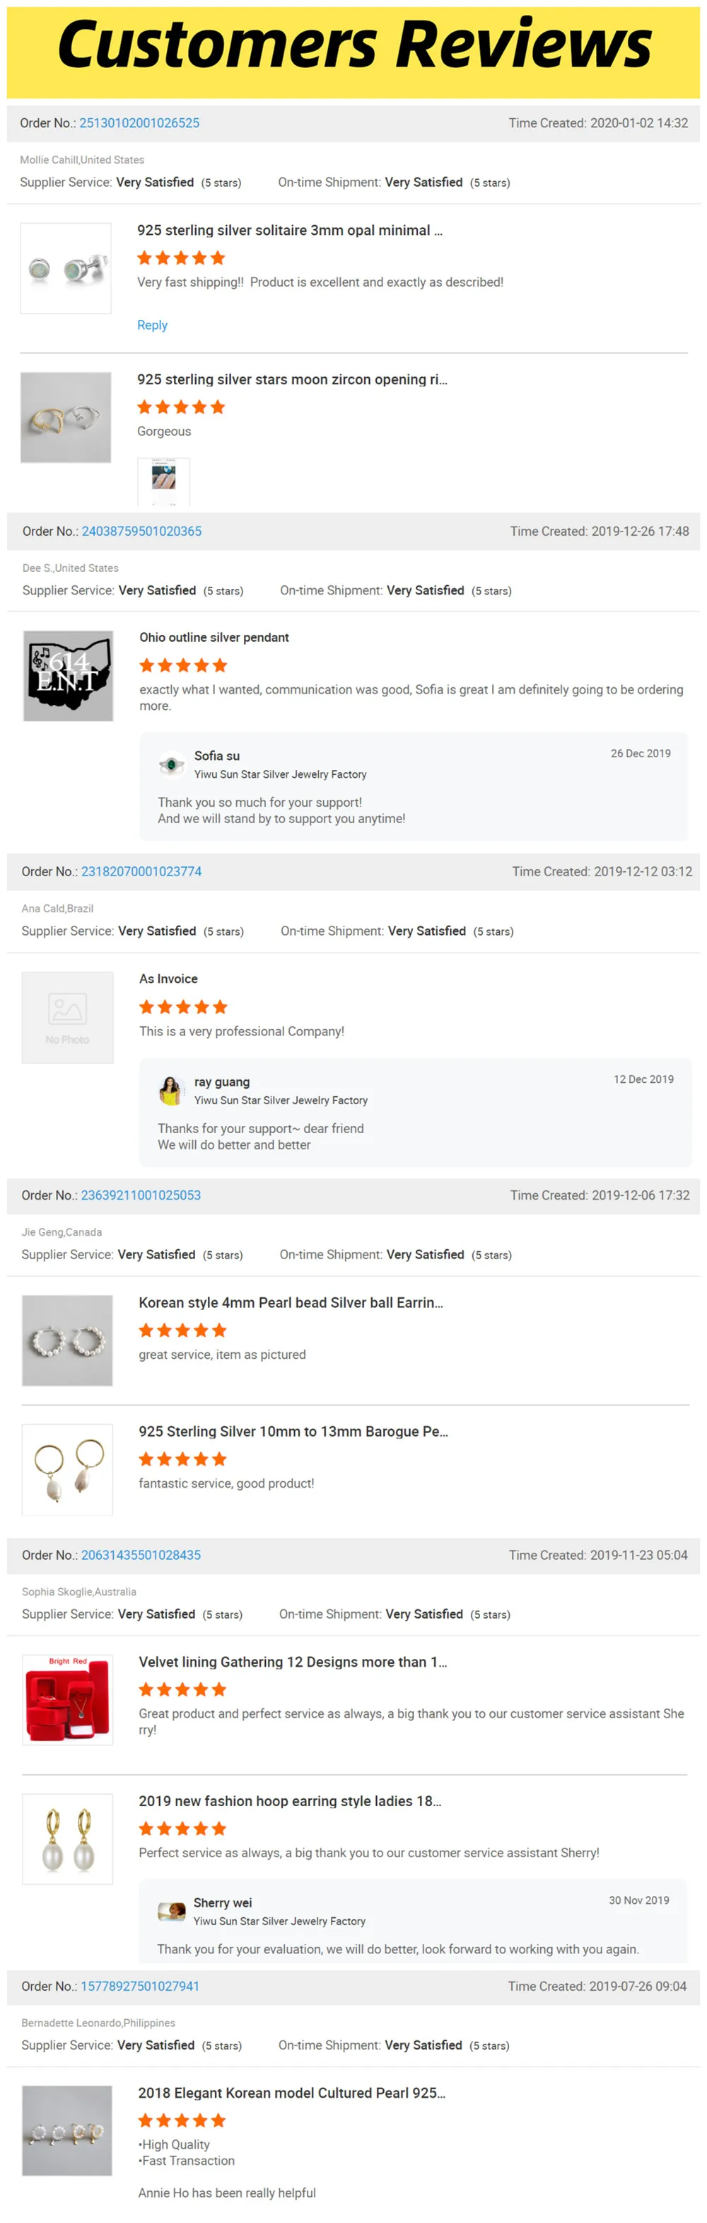The width and height of the screenshot is (707, 2223).
Task: Click Sofia su's avatar icon
Action: (172, 764)
